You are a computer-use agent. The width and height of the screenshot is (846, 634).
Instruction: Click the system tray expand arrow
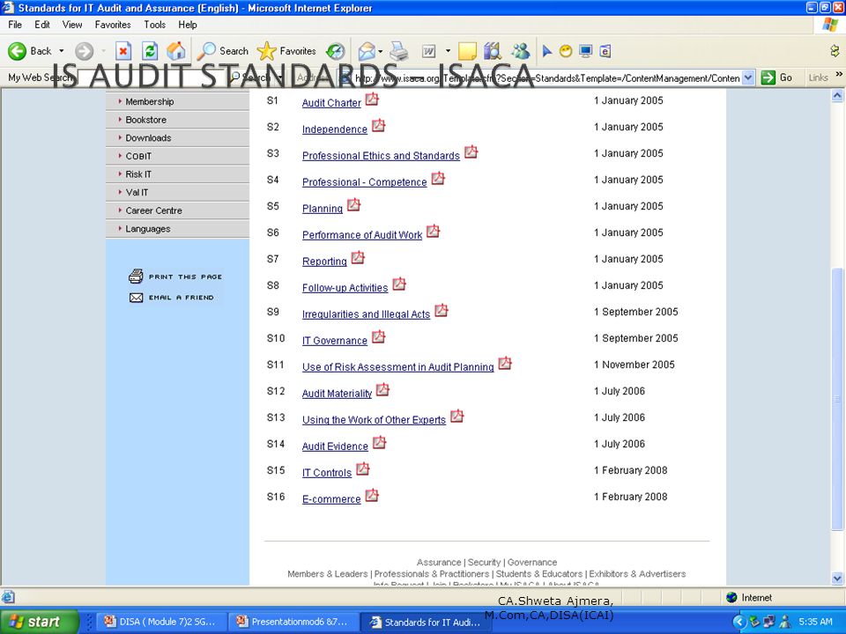(739, 623)
